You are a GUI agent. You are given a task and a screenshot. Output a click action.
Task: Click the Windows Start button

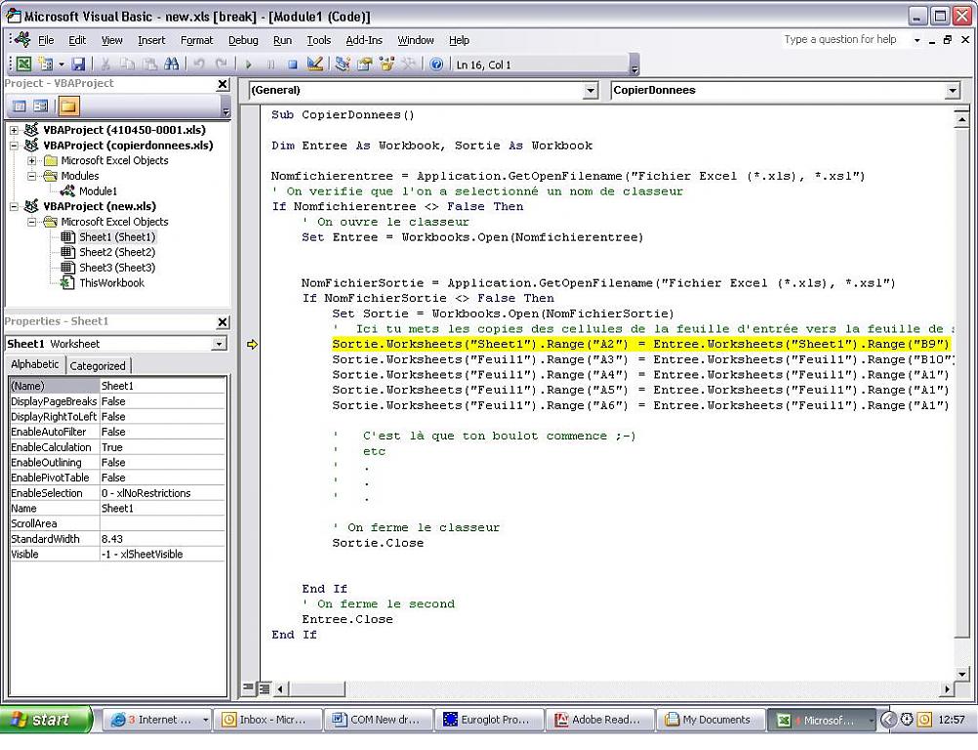[x=46, y=720]
